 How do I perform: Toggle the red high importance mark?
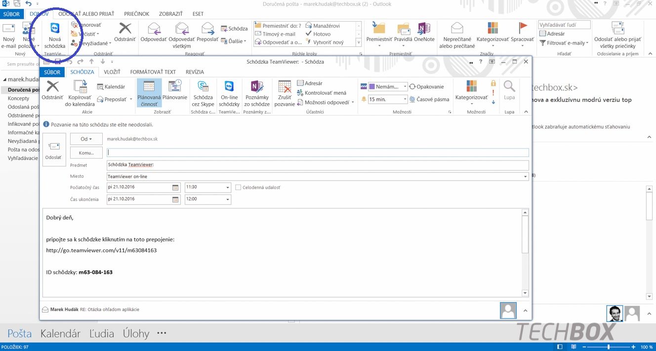point(493,93)
